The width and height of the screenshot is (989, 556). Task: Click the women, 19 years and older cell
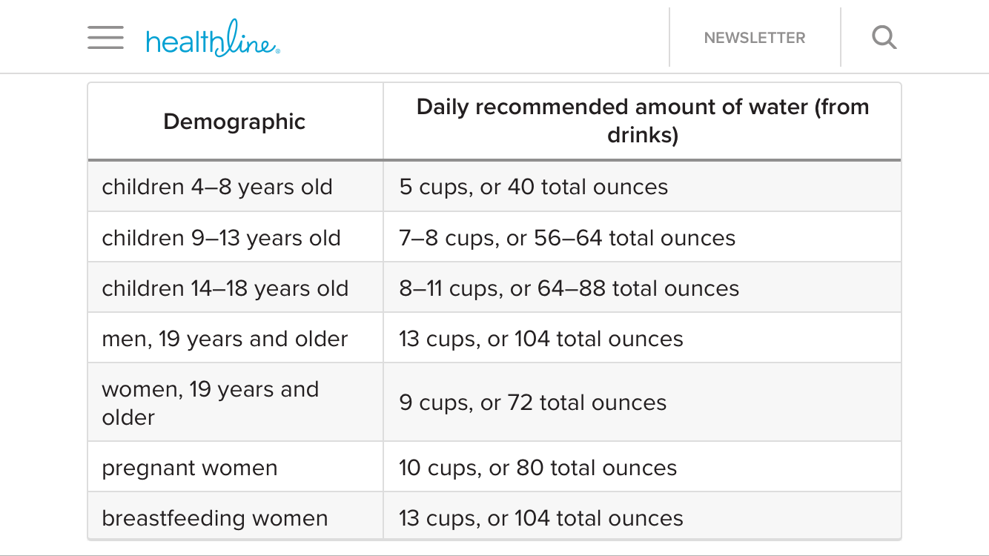coord(235,403)
